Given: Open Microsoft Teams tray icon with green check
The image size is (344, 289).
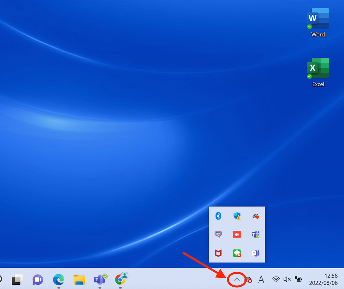Looking at the screenshot, I should (x=256, y=235).
